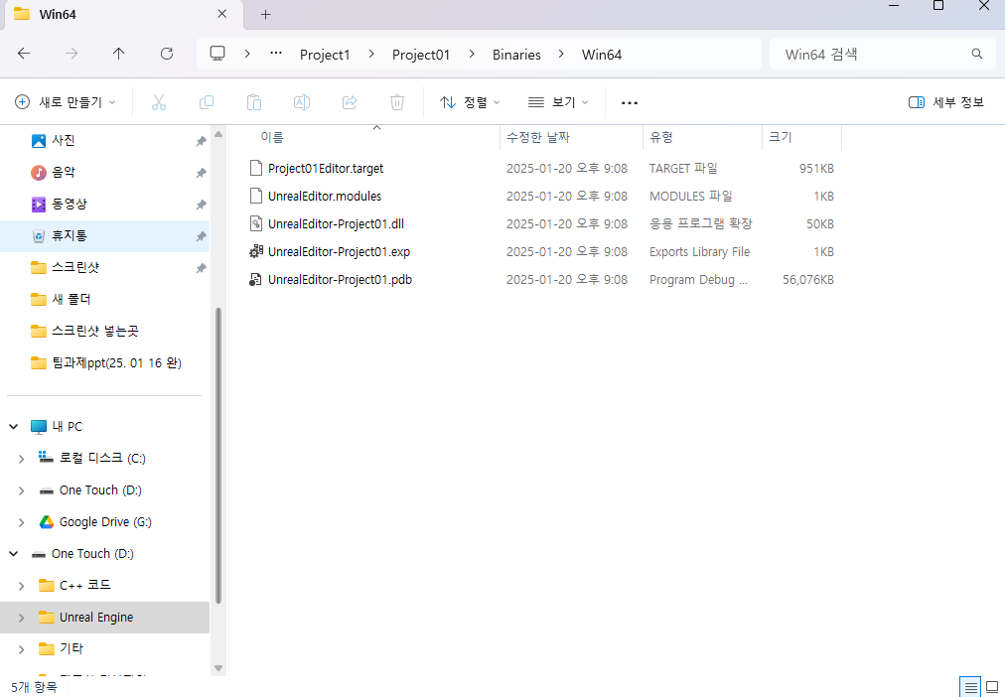The image size is (1005, 697).
Task: Open the 정렬 sort dropdown
Action: click(470, 102)
